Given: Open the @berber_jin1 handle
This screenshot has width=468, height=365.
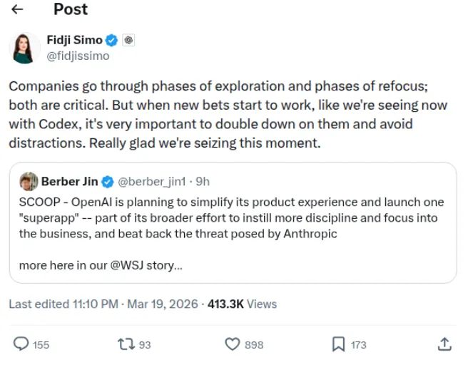Looking at the screenshot, I should coord(151,181).
